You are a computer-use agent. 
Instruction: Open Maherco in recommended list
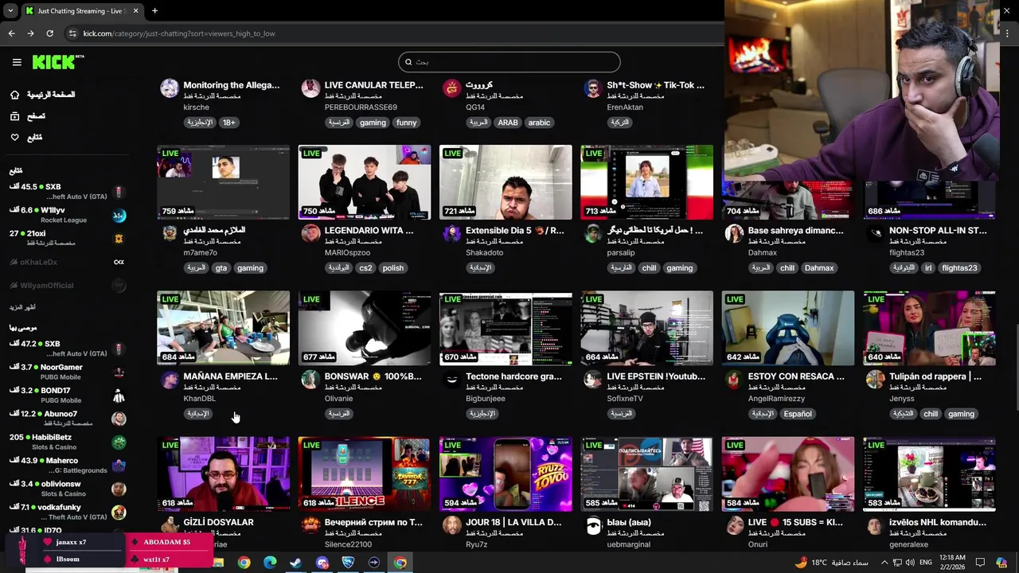click(67, 465)
